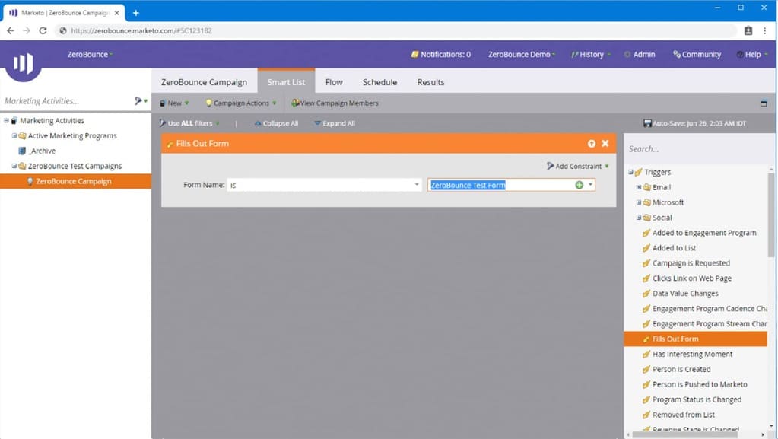Viewport: 778px width, 439px height.
Task: Collapse the Fills Out Form trigger card
Action: 592,144
